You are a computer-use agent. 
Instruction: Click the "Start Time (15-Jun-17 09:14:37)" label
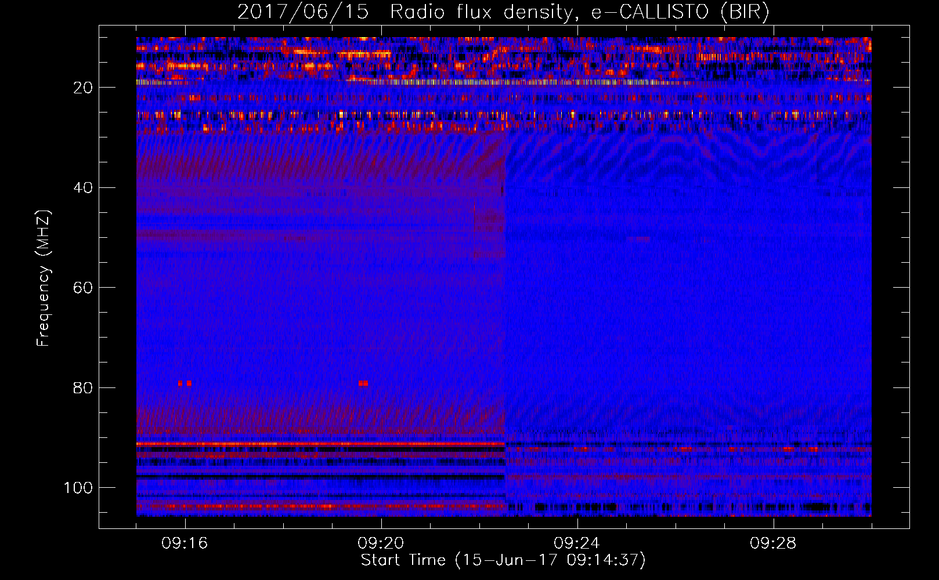pyautogui.click(x=503, y=560)
